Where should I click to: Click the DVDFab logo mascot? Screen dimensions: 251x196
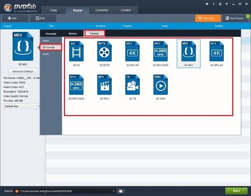coord(8,8)
